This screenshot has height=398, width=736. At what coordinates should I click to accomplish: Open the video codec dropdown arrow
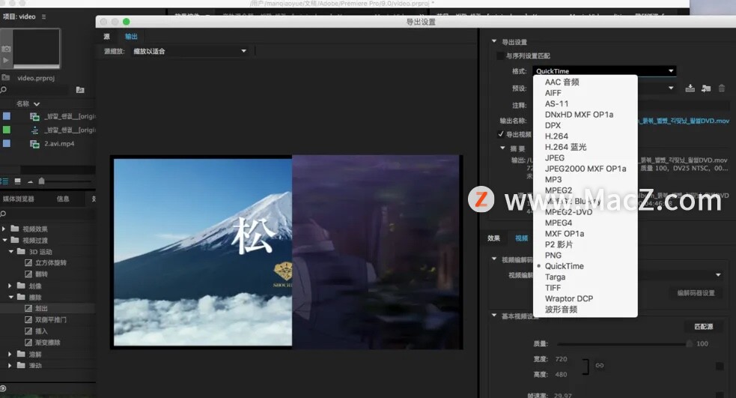pos(718,275)
